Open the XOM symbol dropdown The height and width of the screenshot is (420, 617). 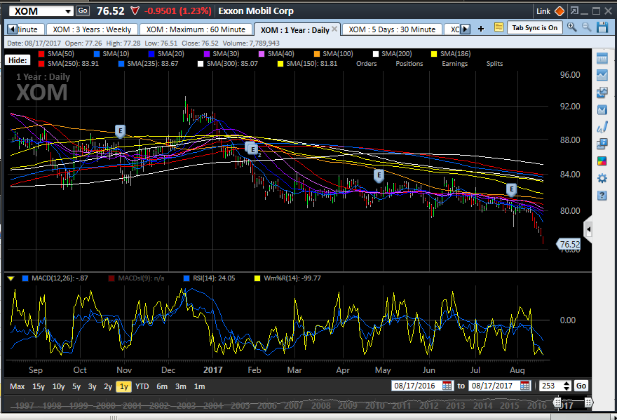[68, 11]
